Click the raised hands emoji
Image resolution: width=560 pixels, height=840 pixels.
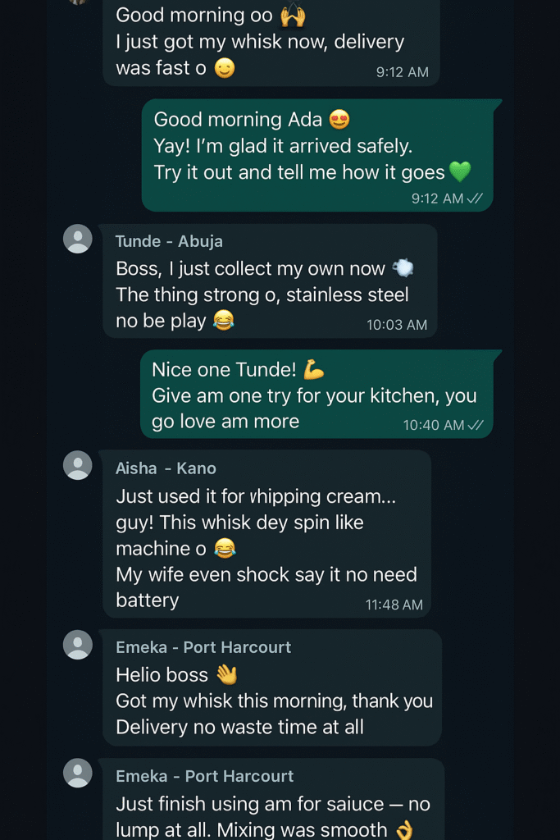(x=294, y=15)
